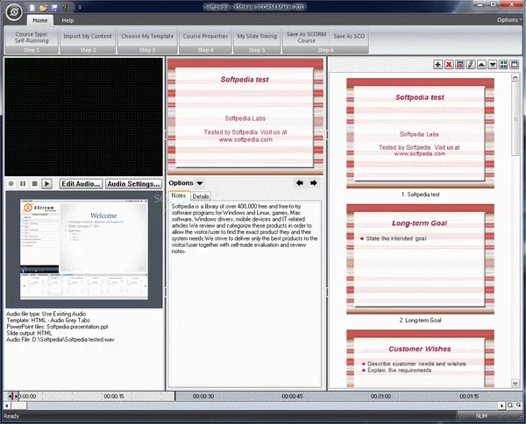Viewport: 526px width, 424px height.
Task: Click the timeline zoom out magnifier icon
Action: [519, 406]
